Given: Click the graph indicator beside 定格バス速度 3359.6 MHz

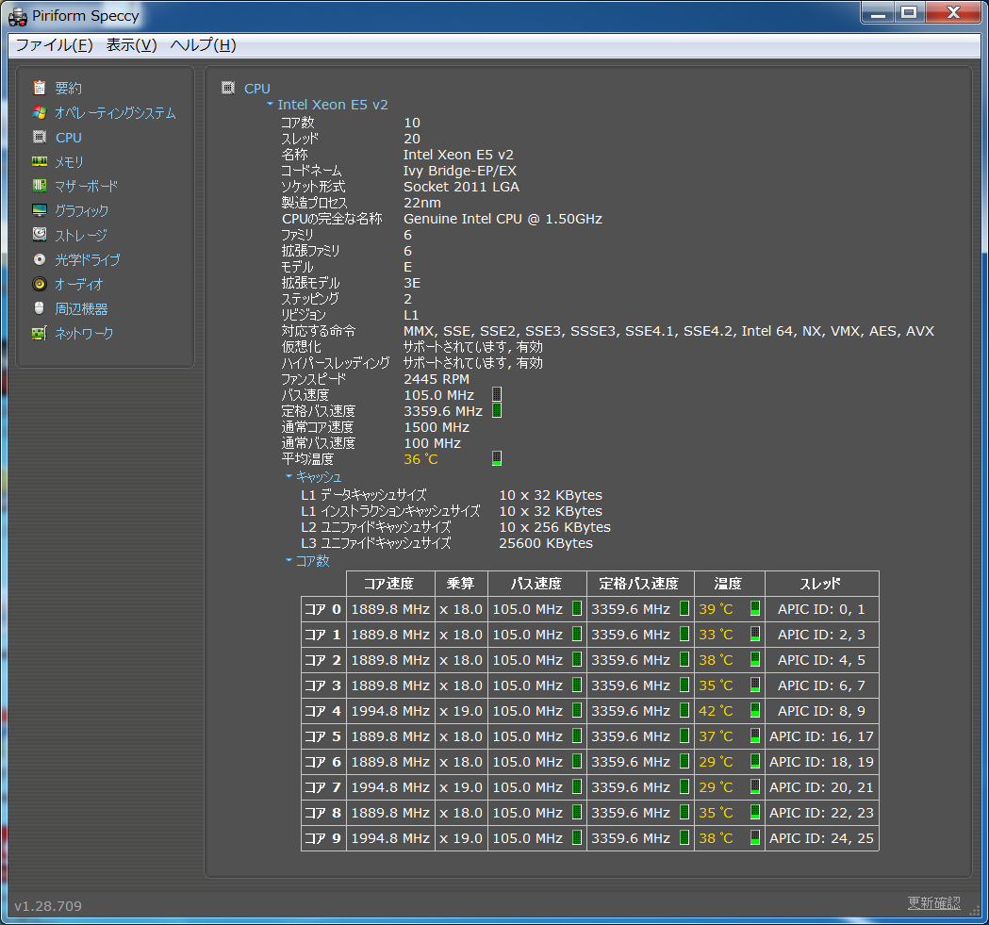Looking at the screenshot, I should tap(497, 411).
